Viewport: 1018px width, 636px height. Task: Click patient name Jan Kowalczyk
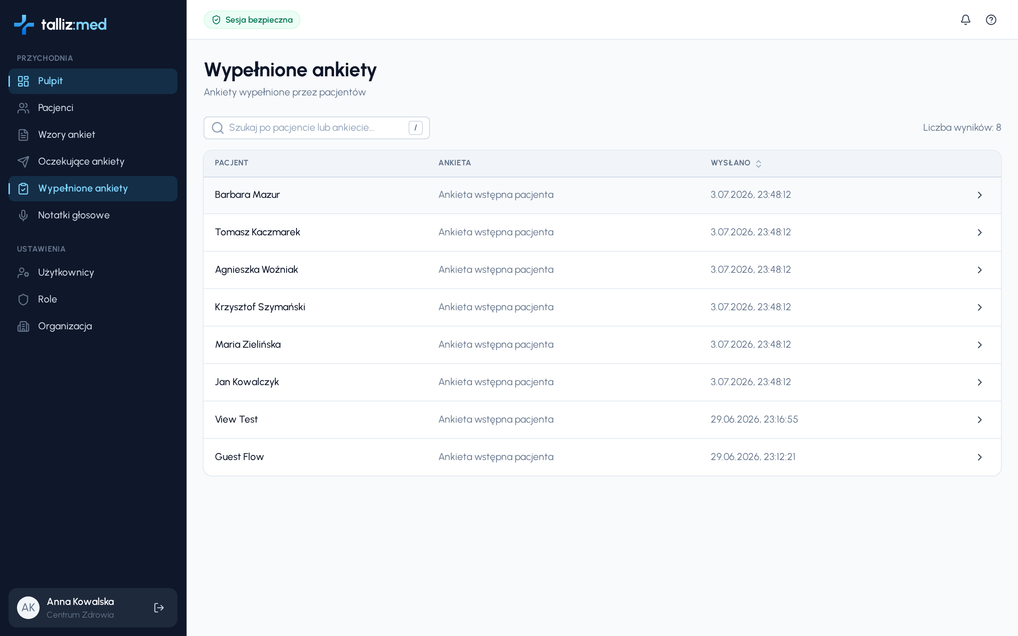click(x=246, y=382)
